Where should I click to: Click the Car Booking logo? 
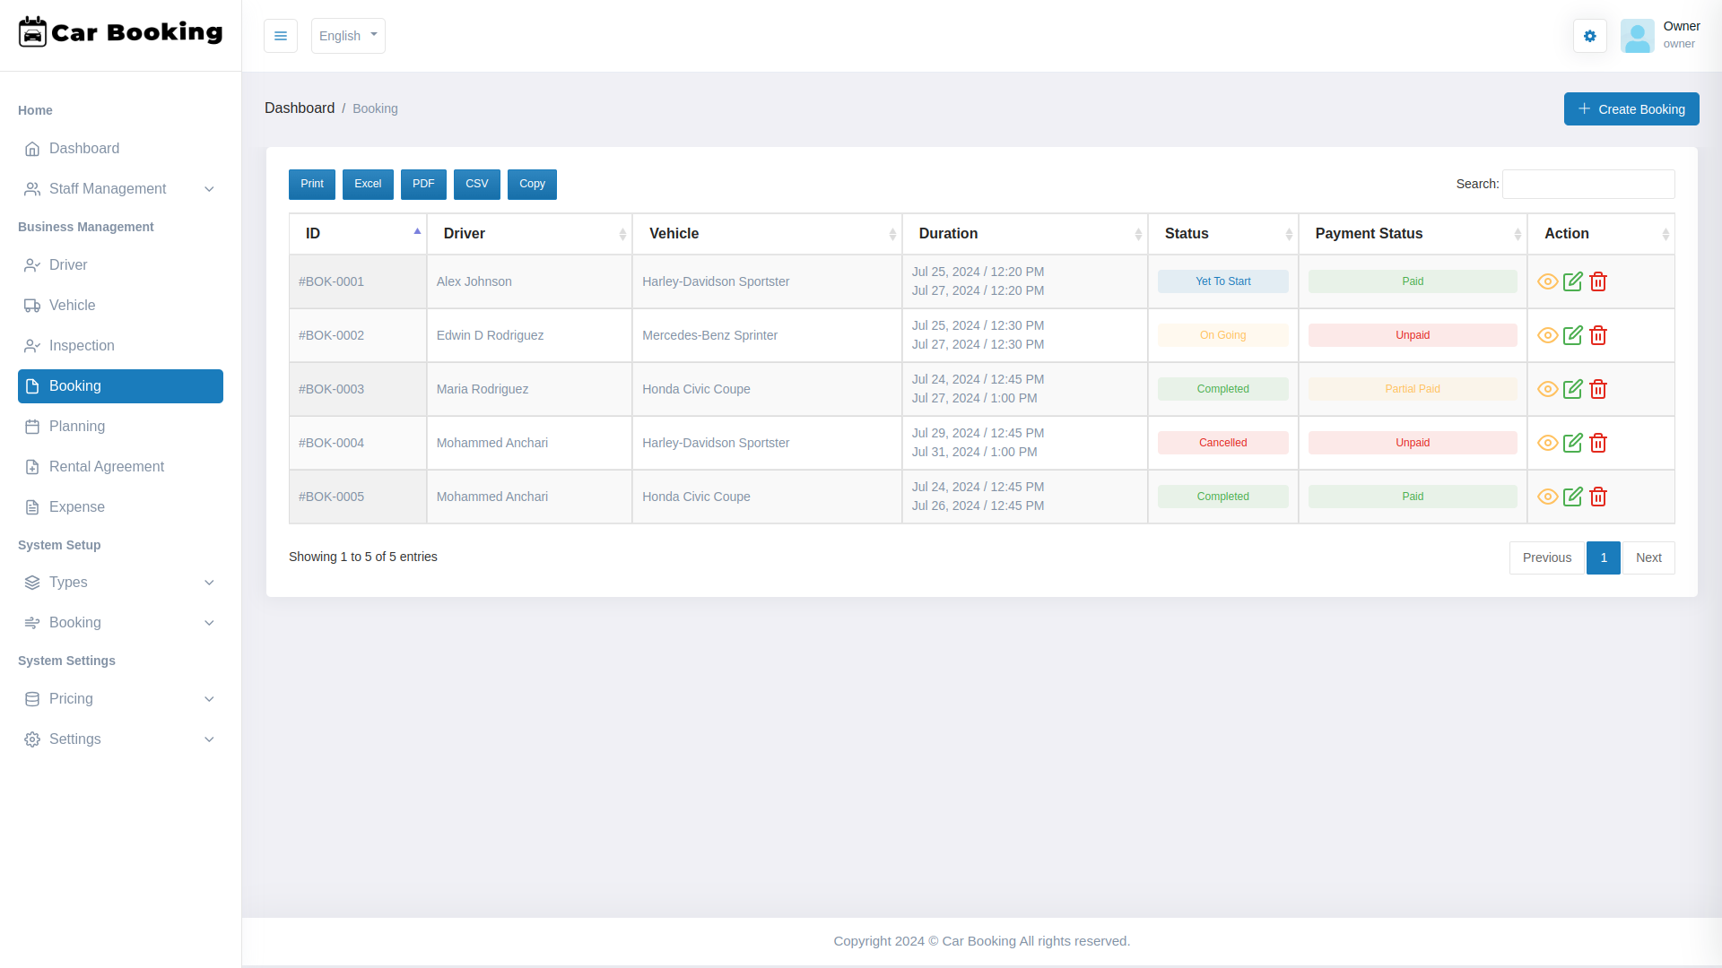click(119, 32)
